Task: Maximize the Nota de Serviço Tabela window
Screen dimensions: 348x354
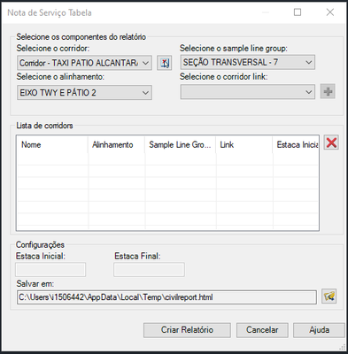Action: pos(298,12)
